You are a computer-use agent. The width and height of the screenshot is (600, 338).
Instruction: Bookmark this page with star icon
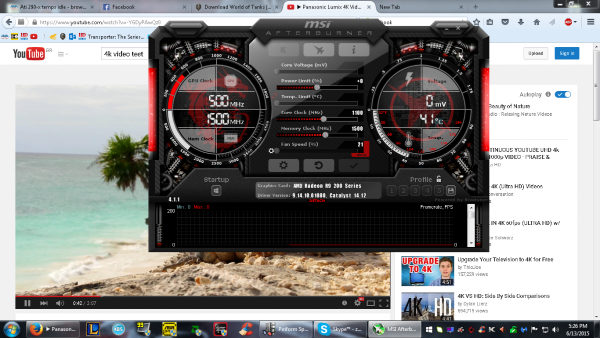click(x=477, y=22)
